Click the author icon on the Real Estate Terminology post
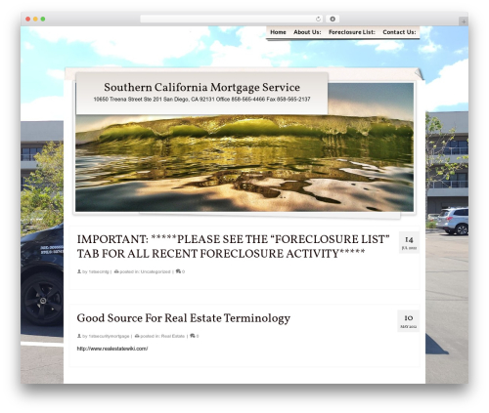The width and height of the screenshot is (489, 413). (79, 336)
